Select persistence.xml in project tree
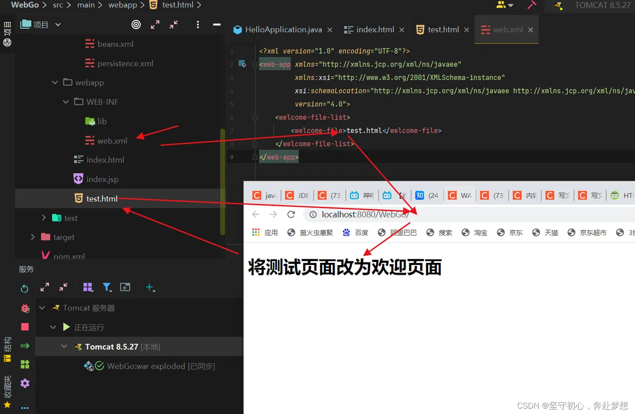The image size is (635, 414). pyautogui.click(x=119, y=64)
